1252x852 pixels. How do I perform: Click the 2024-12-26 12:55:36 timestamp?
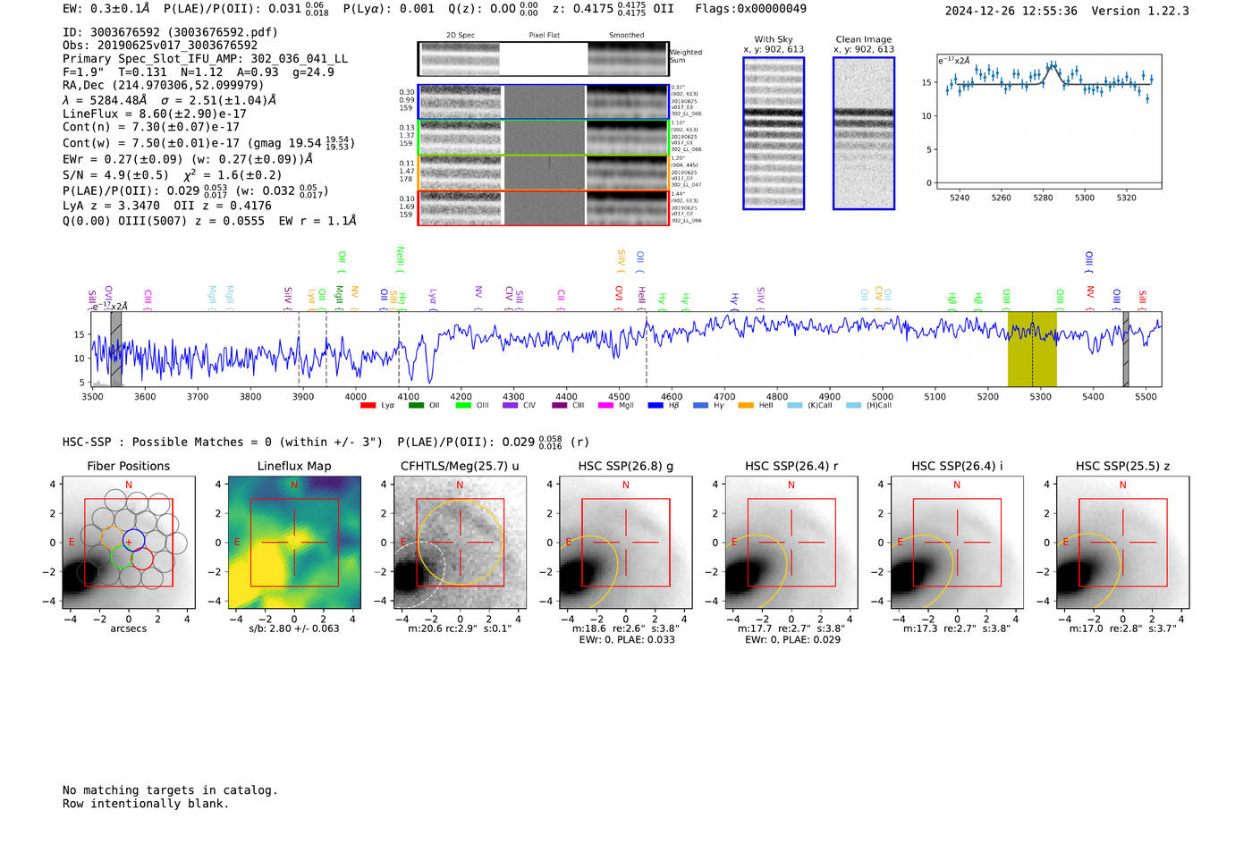1011,11
